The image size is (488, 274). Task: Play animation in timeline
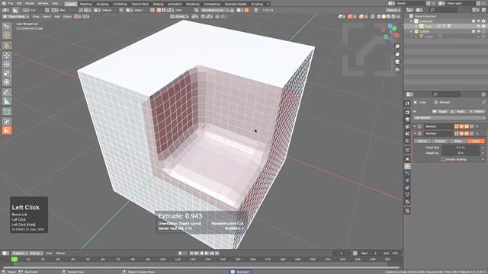[x=207, y=253]
